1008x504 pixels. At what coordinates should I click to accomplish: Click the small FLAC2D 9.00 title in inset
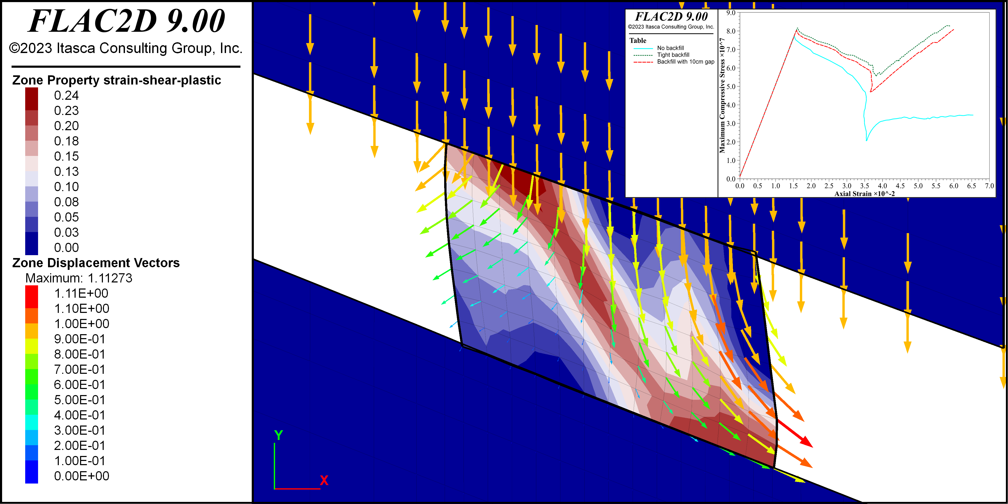coord(671,17)
